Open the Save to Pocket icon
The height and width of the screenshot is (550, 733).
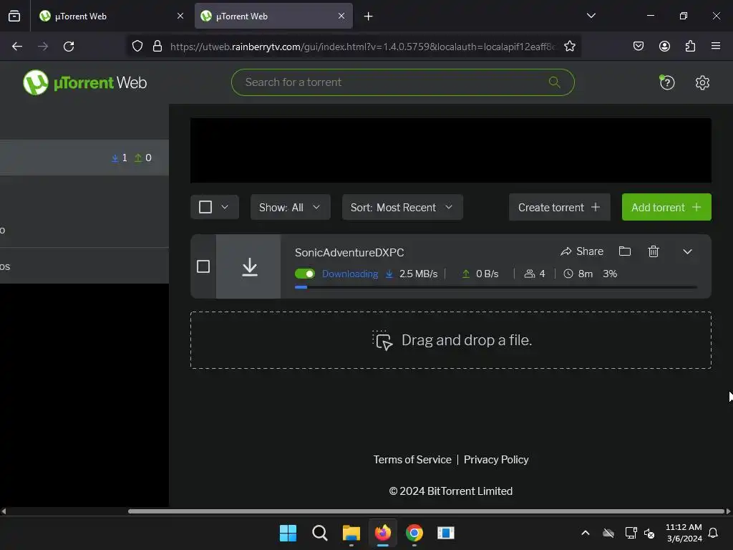pyautogui.click(x=638, y=46)
